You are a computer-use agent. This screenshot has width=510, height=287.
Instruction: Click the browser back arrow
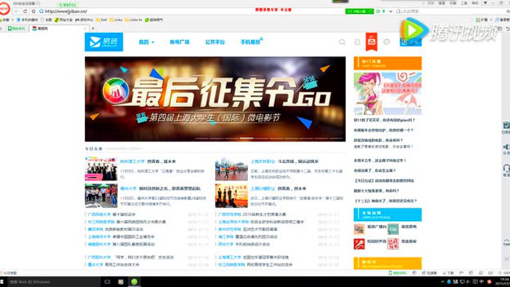click(17, 12)
